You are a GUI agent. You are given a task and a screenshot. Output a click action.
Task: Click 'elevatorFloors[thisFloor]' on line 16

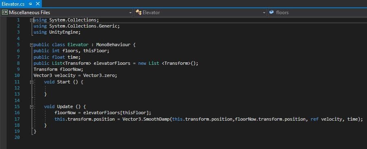(116, 113)
